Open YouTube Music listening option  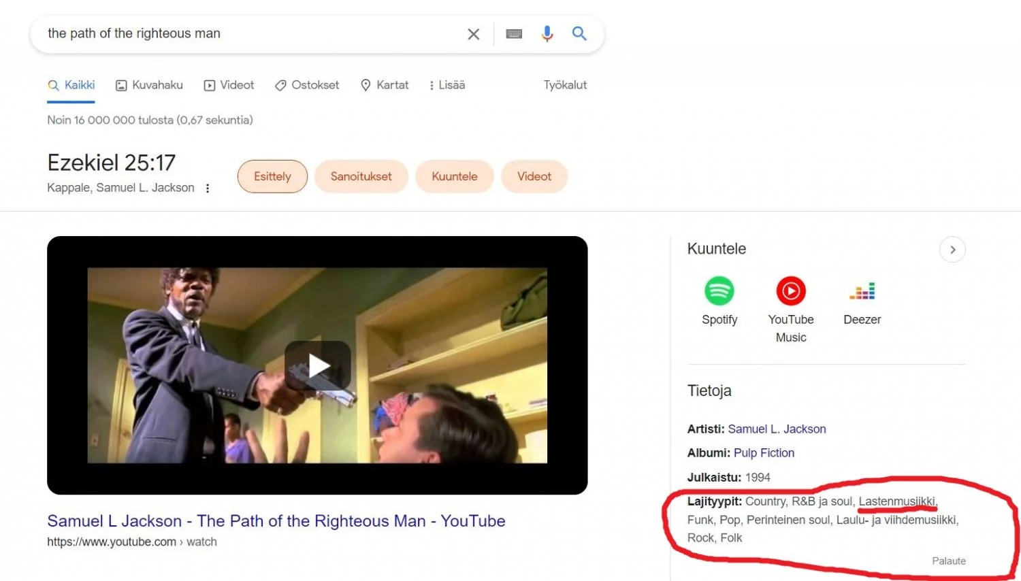[791, 291]
